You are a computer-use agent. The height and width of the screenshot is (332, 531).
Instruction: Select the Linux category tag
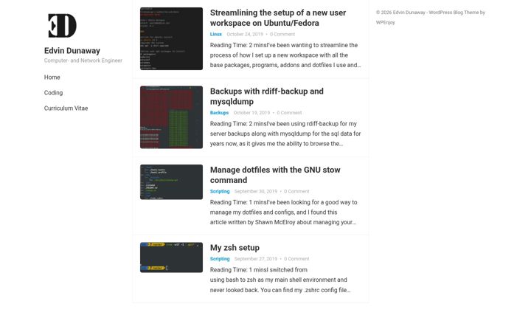pos(215,34)
